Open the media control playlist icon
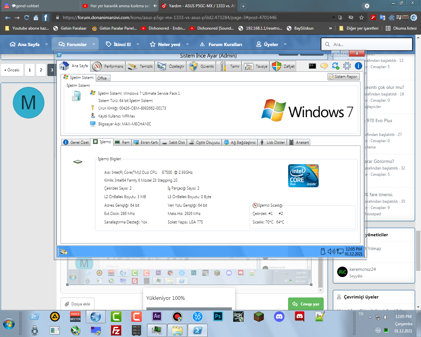The width and height of the screenshot is (421, 337). pyautogui.click(x=399, y=17)
